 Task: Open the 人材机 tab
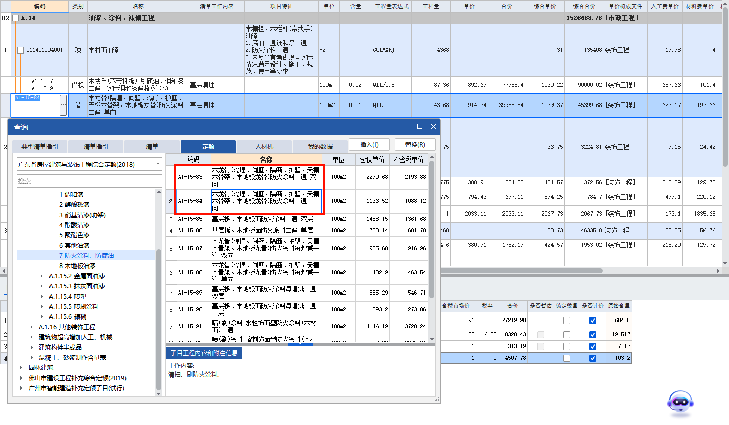264,147
